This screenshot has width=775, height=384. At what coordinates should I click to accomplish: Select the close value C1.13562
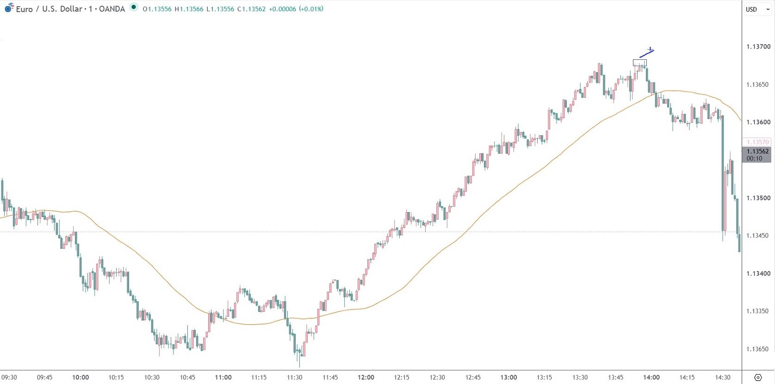point(251,9)
